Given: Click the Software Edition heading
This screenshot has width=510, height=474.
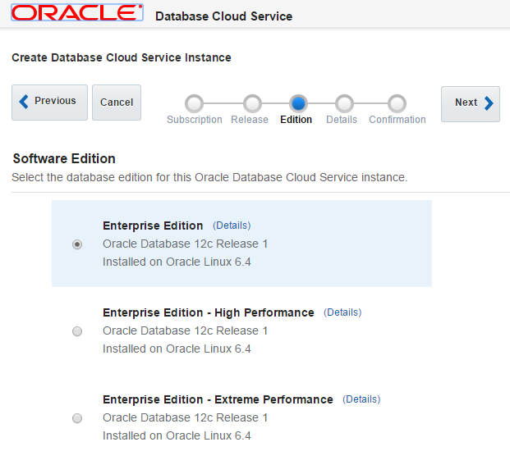Looking at the screenshot, I should (64, 158).
